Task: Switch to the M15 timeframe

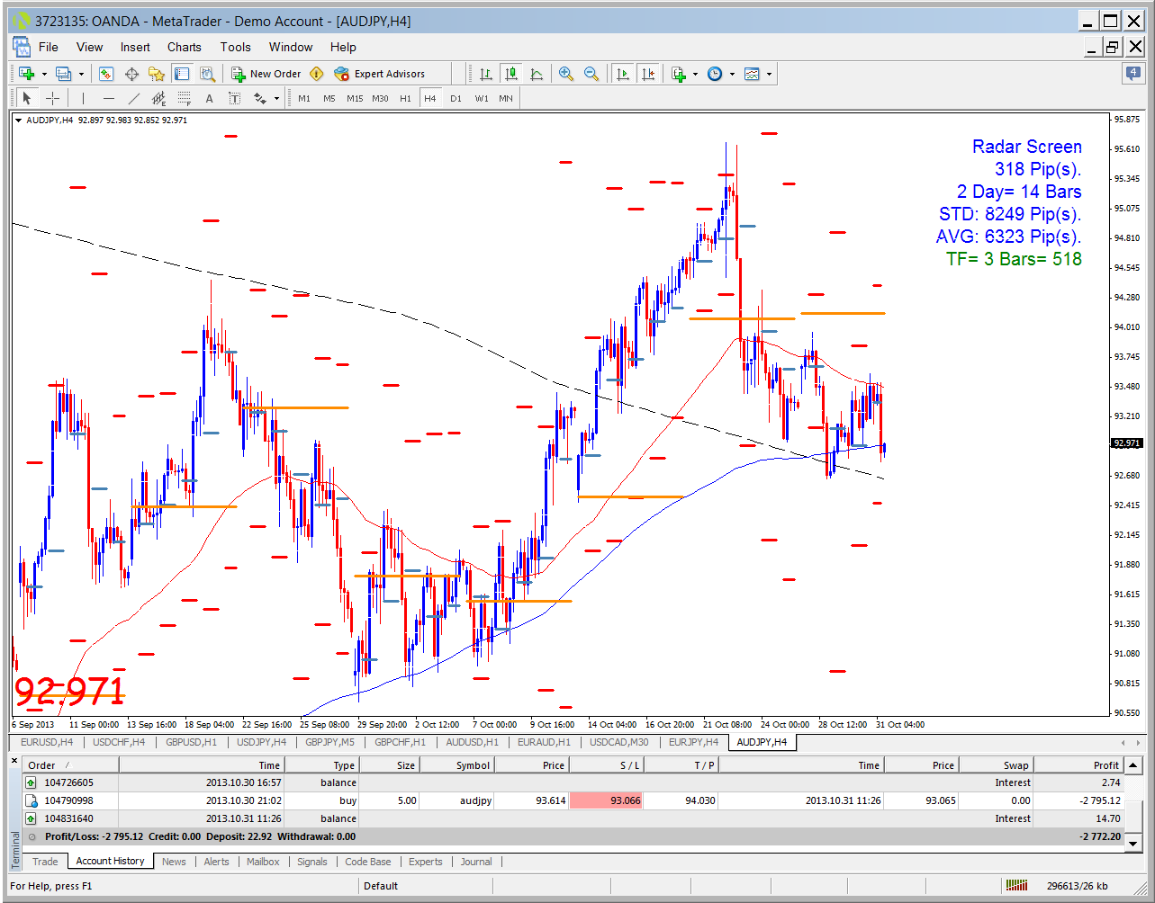Action: (355, 98)
